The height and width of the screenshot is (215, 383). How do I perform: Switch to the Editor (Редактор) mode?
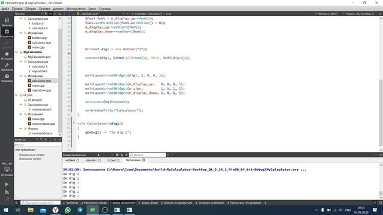pos(7,33)
